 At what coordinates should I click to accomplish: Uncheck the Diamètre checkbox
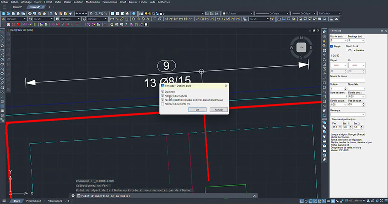162,92
